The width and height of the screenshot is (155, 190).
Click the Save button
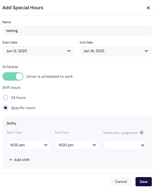tap(144, 182)
